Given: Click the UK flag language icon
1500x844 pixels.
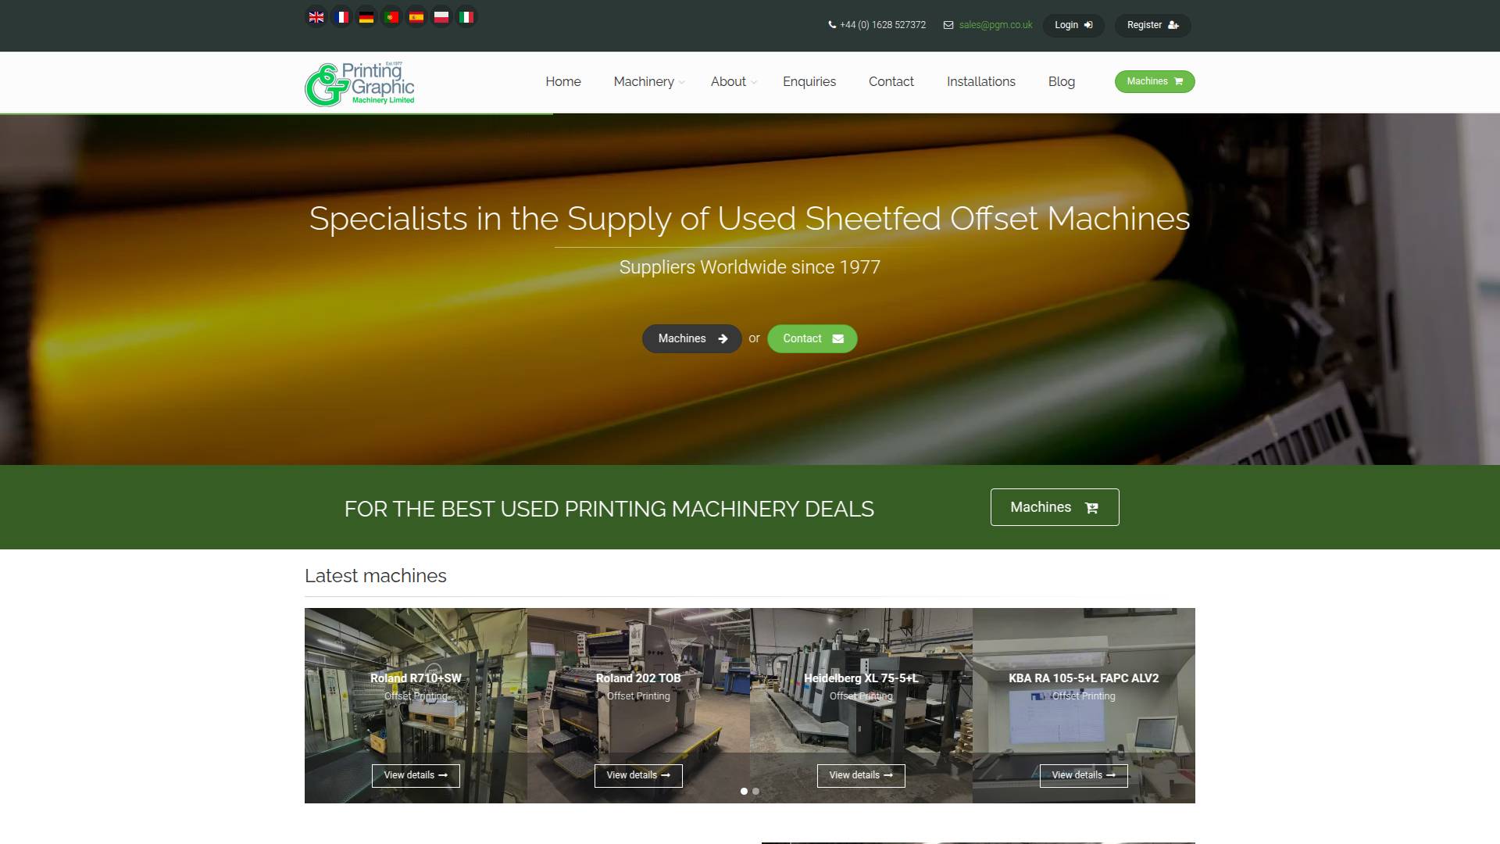Looking at the screenshot, I should tap(316, 16).
